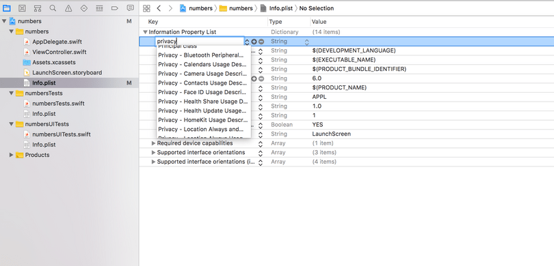Click the minus button on the privacy row
This screenshot has height=266, width=554.
point(261,42)
